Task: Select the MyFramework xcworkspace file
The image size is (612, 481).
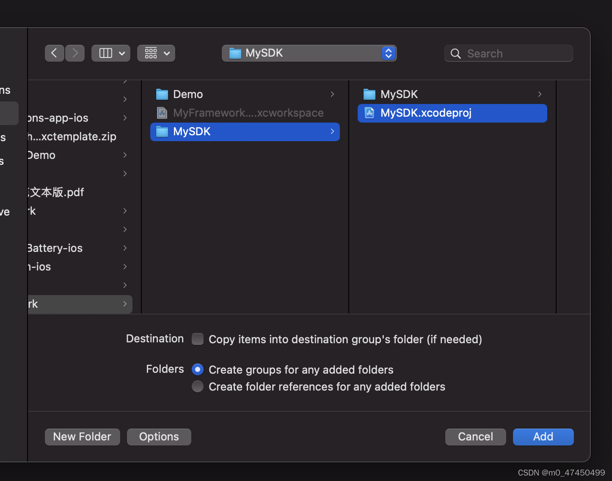Action: (245, 113)
